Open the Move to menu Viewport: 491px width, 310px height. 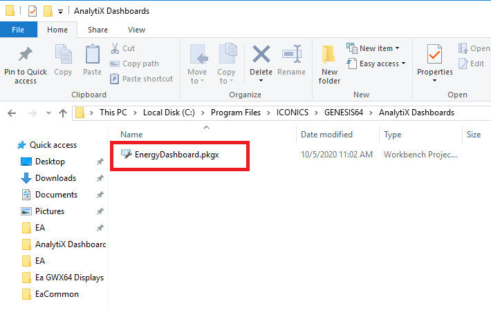197,64
